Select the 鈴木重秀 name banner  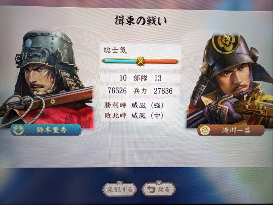(x=46, y=130)
